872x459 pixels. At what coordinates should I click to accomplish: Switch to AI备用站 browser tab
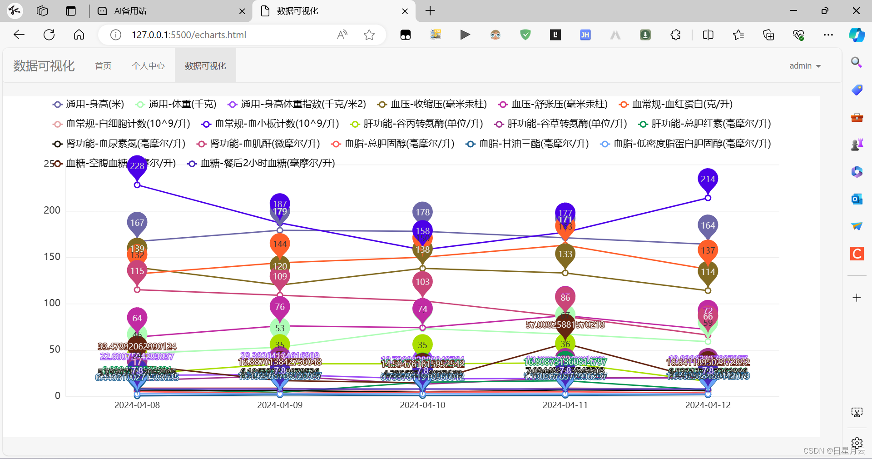[x=172, y=11]
